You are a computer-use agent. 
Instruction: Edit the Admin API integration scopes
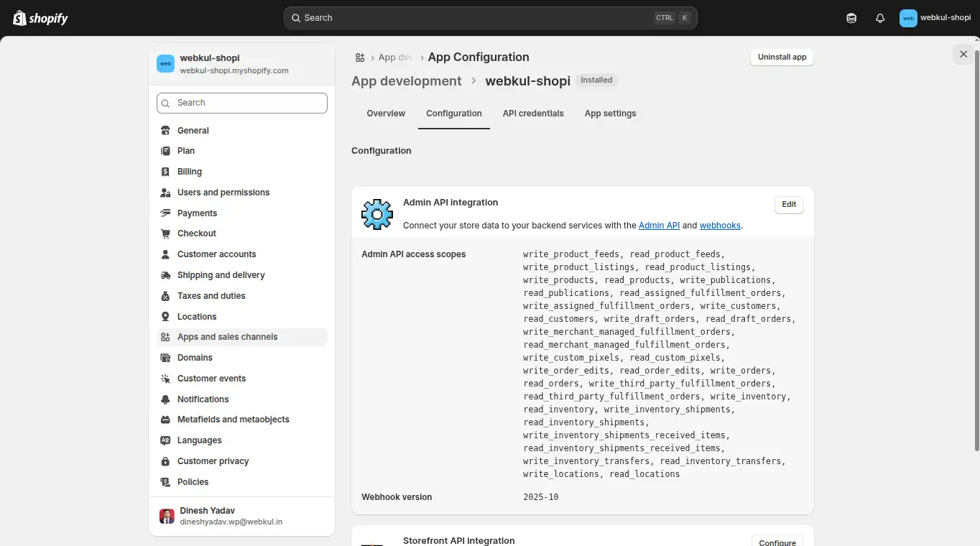pyautogui.click(x=788, y=204)
